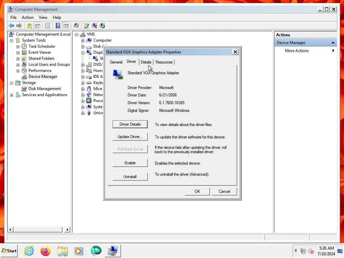Close the VGA Adapter Properties dialog
344x258 pixels.
[x=235, y=52]
